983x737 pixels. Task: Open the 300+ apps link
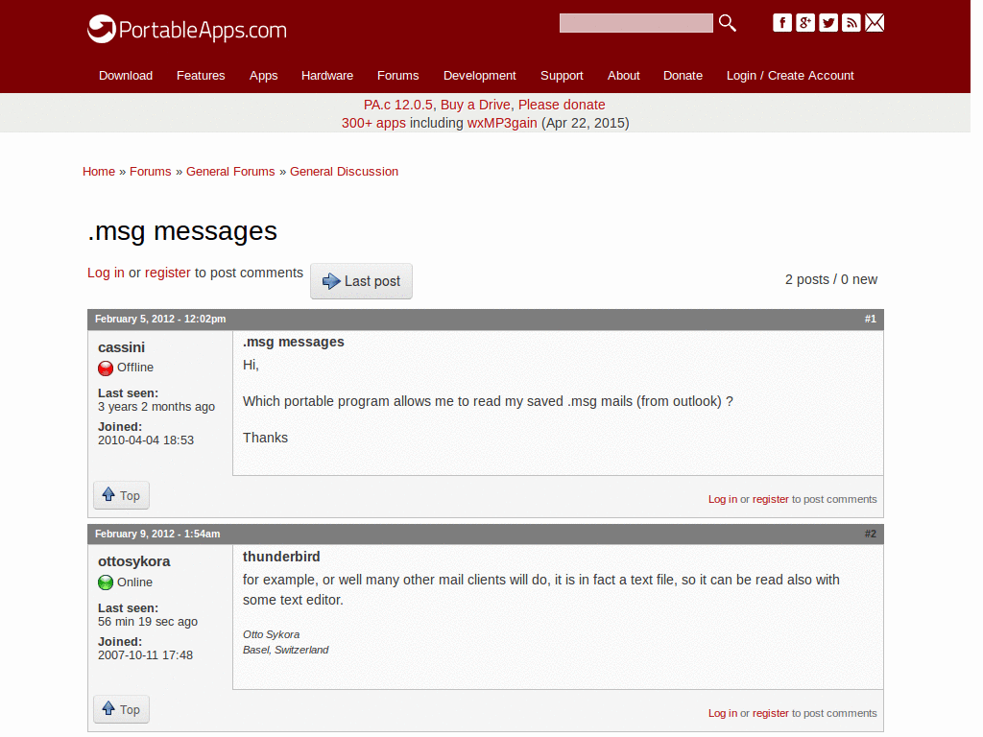373,123
